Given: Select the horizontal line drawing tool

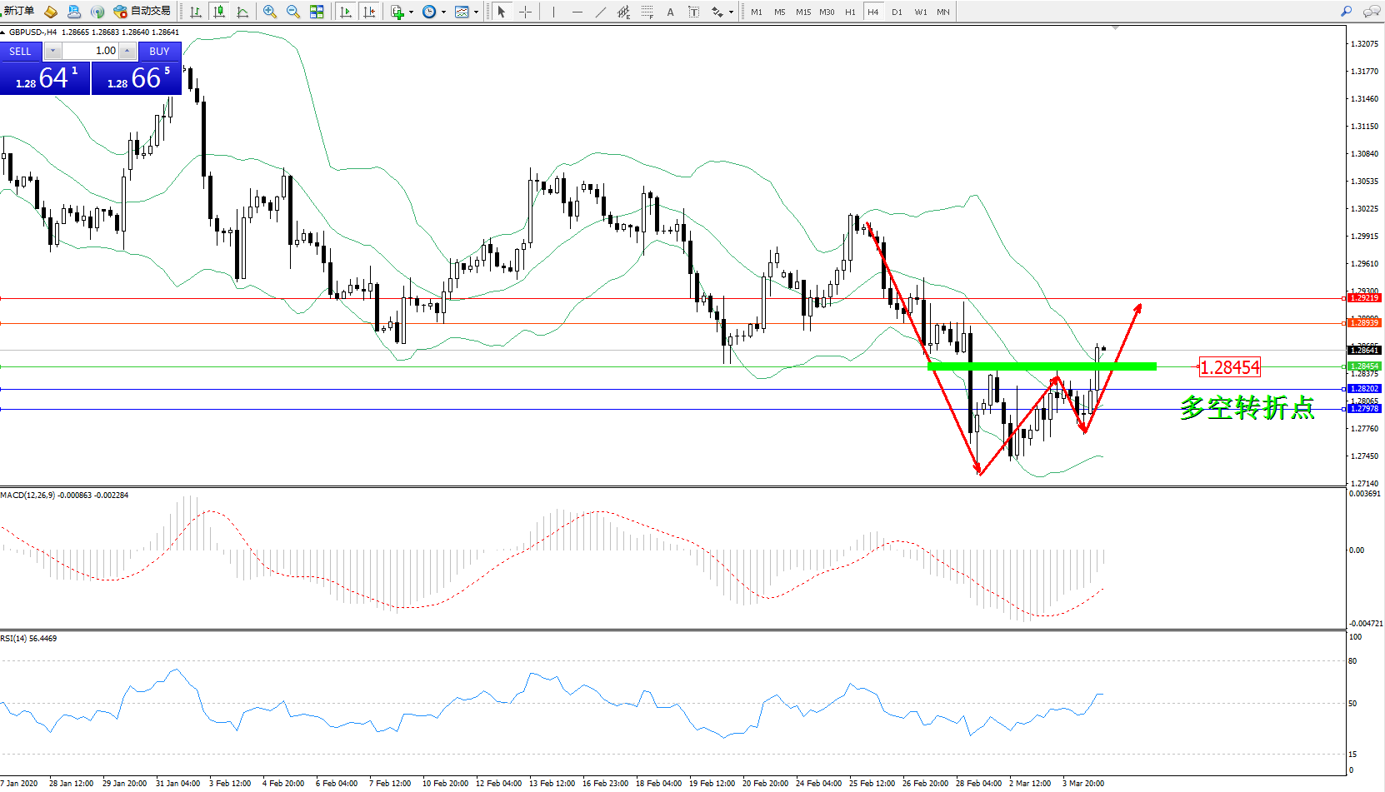Looking at the screenshot, I should point(577,12).
